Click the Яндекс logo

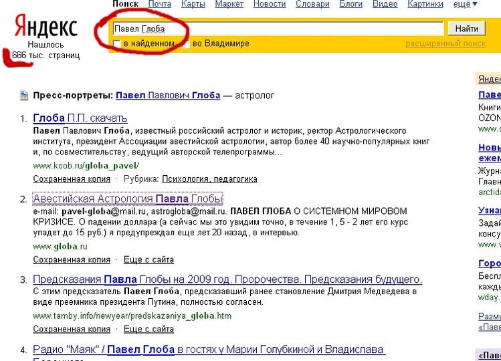[x=45, y=26]
